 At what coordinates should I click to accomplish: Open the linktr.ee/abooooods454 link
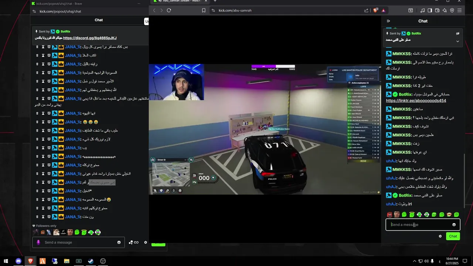coord(416,100)
